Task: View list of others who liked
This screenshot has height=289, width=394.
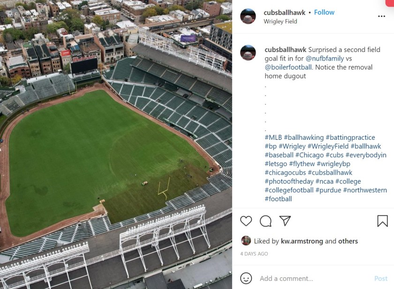Action: 348,241
